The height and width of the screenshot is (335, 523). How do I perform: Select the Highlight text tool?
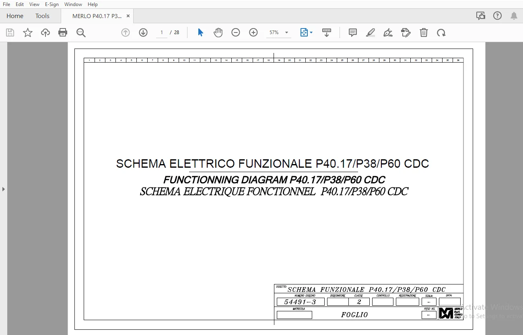[x=371, y=32]
